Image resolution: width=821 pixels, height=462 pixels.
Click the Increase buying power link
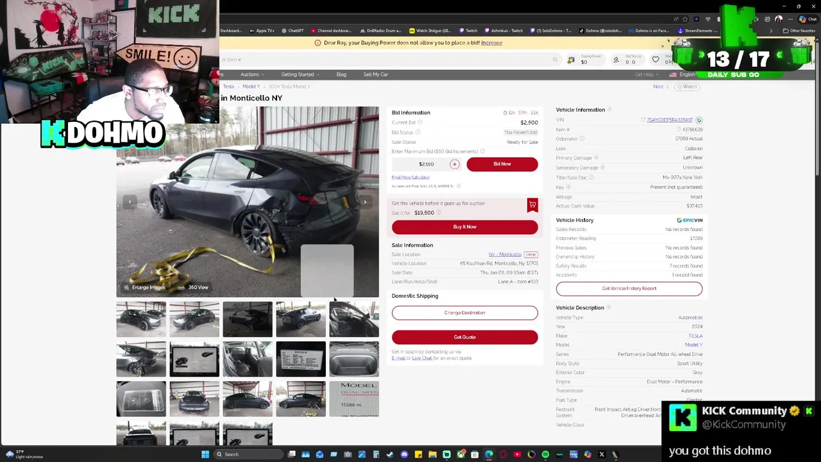(x=491, y=43)
